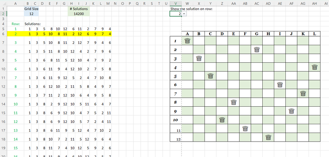Click chessboard column header D
The height and width of the screenshot is (157, 329).
coord(222,34)
